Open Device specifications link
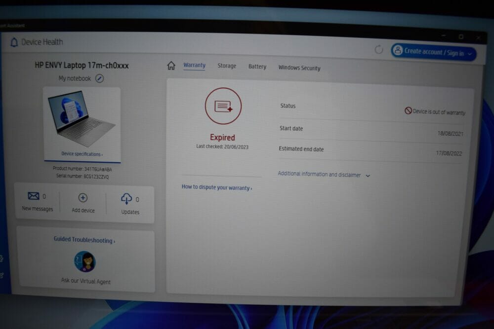Image resolution: width=494 pixels, height=329 pixels. 82,154
